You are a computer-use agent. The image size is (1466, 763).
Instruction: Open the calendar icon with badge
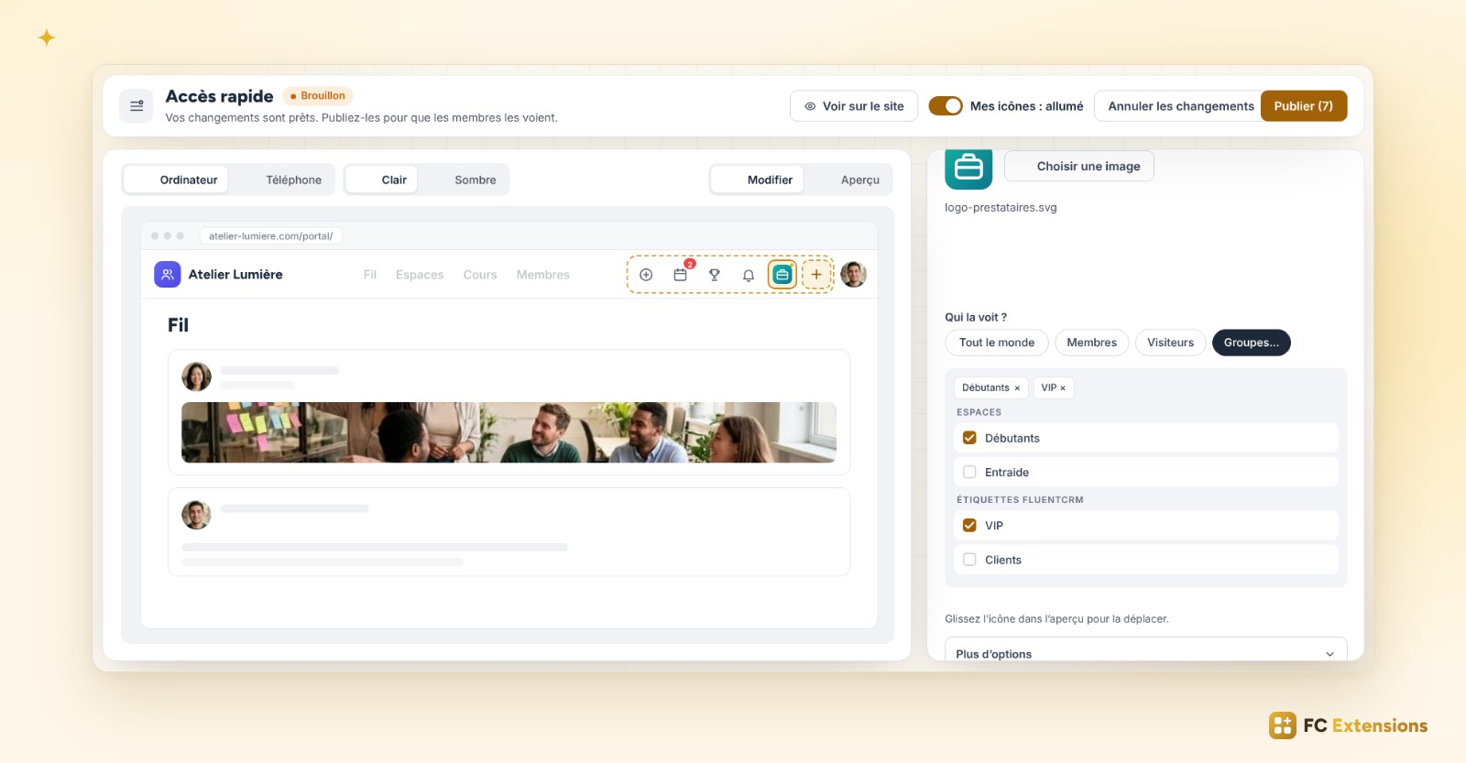tap(680, 275)
